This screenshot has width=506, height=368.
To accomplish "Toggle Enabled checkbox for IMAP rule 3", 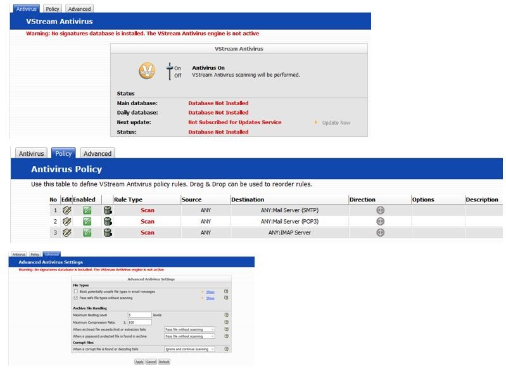I will pyautogui.click(x=87, y=232).
